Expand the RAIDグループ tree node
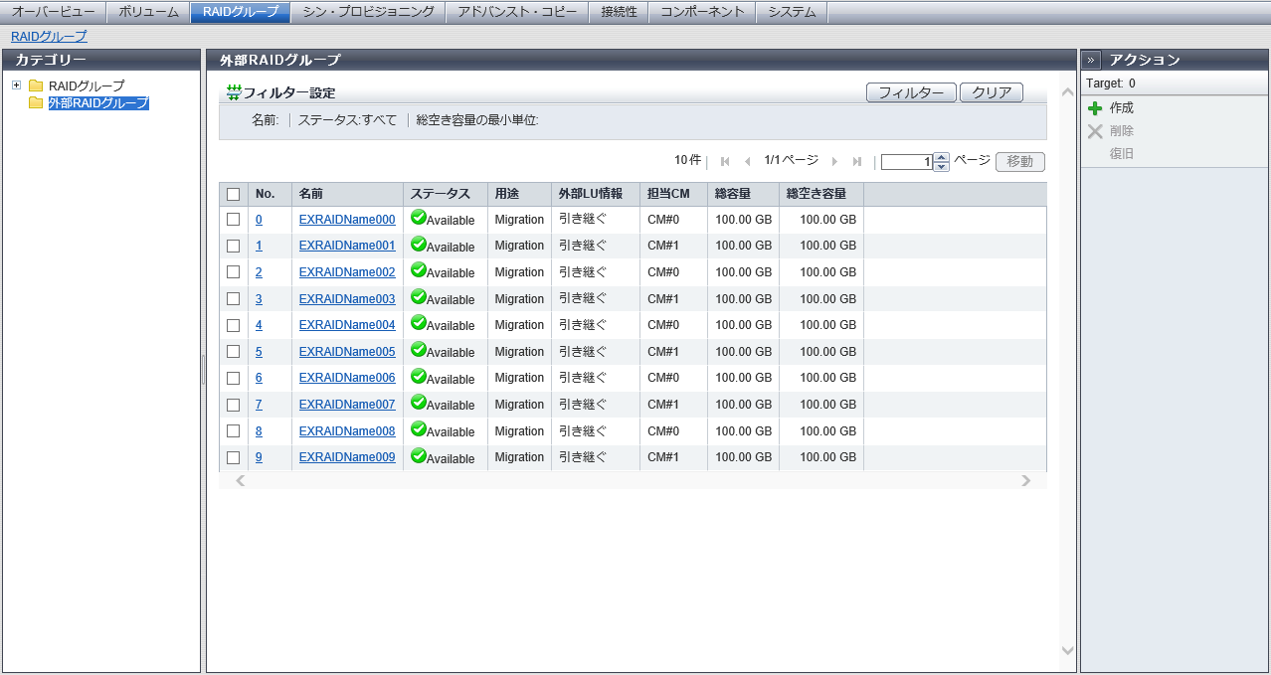 16,85
